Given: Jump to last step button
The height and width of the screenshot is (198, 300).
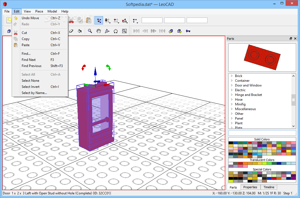Looking at the screenshot, I should point(162,31).
